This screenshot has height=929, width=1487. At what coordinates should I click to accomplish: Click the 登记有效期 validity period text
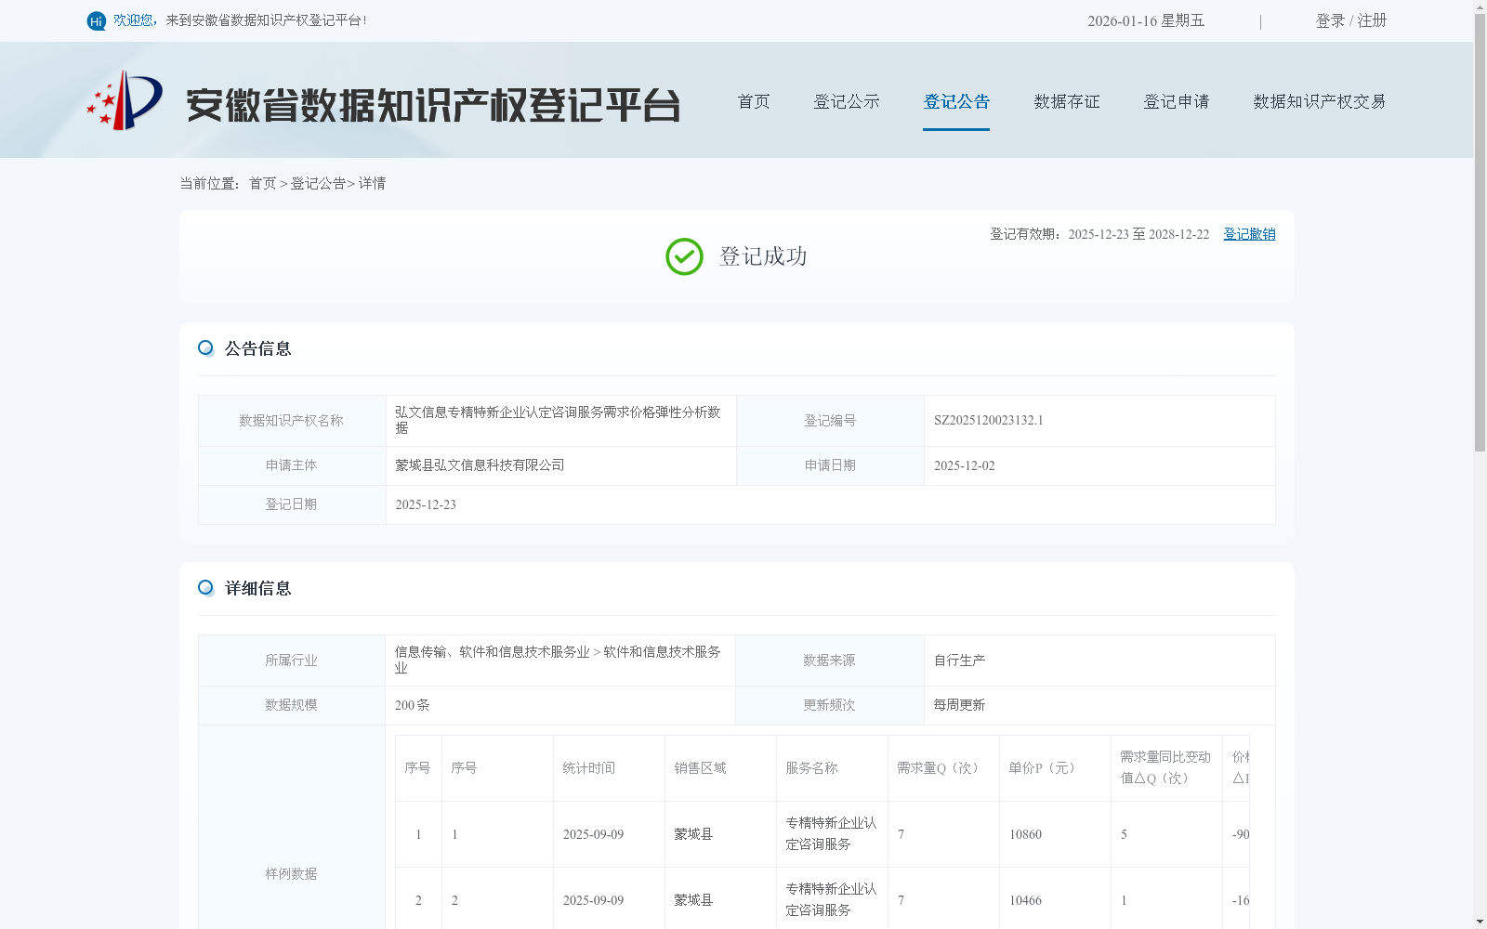coord(1099,234)
